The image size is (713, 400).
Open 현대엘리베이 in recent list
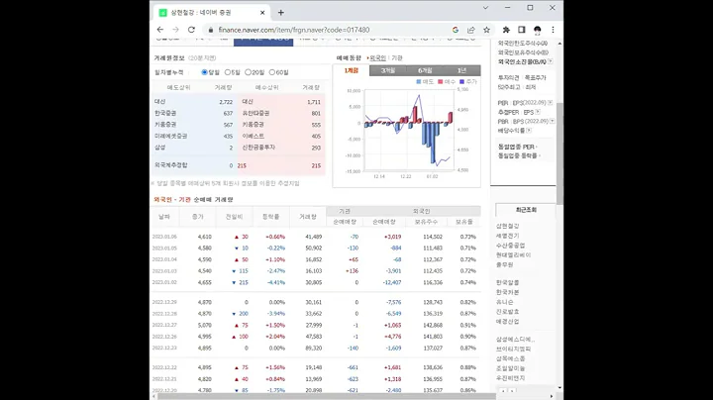tap(513, 255)
